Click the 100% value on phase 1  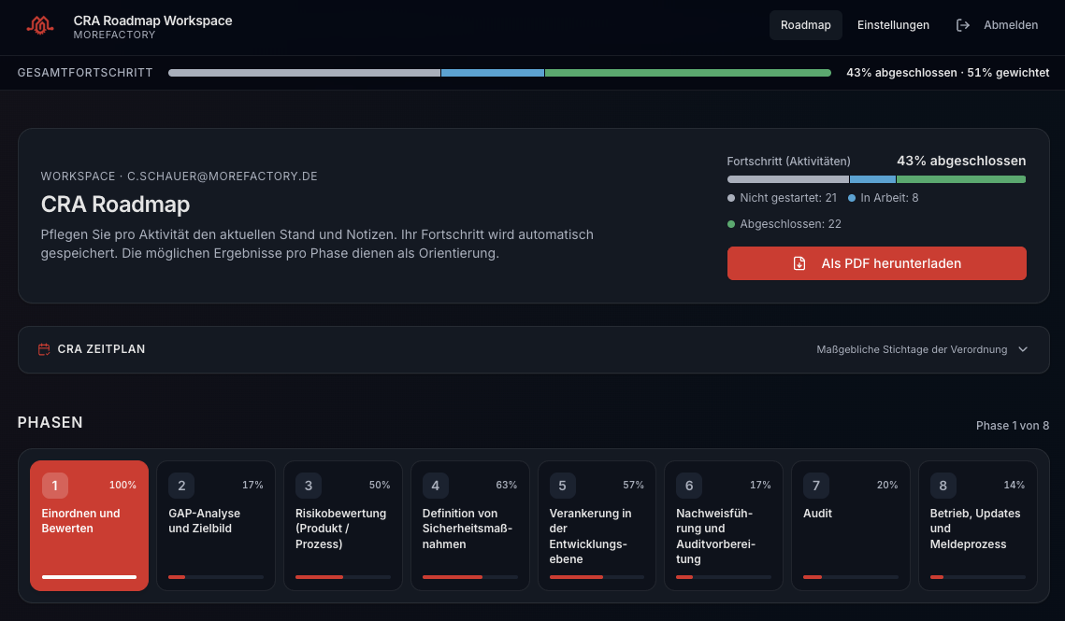(122, 486)
